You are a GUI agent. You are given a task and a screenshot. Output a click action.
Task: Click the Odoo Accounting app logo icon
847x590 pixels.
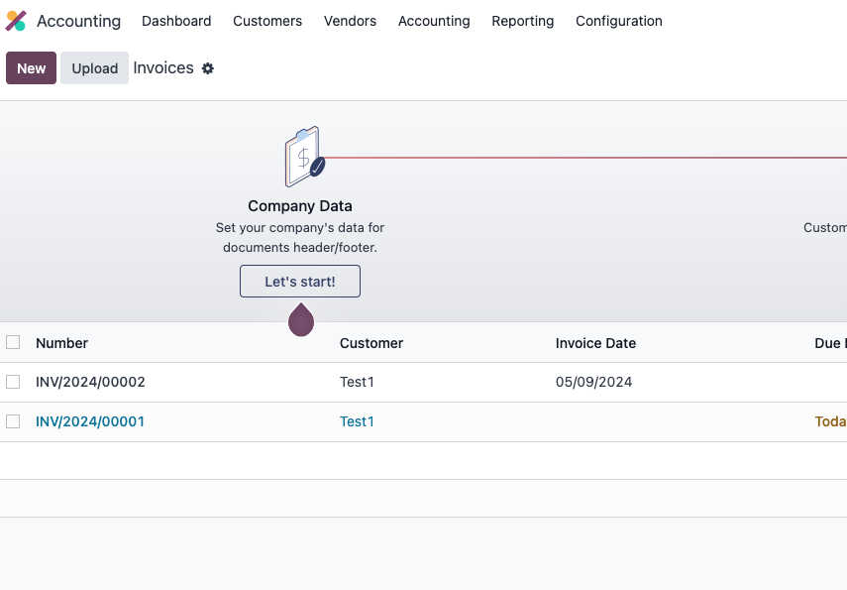click(x=16, y=21)
